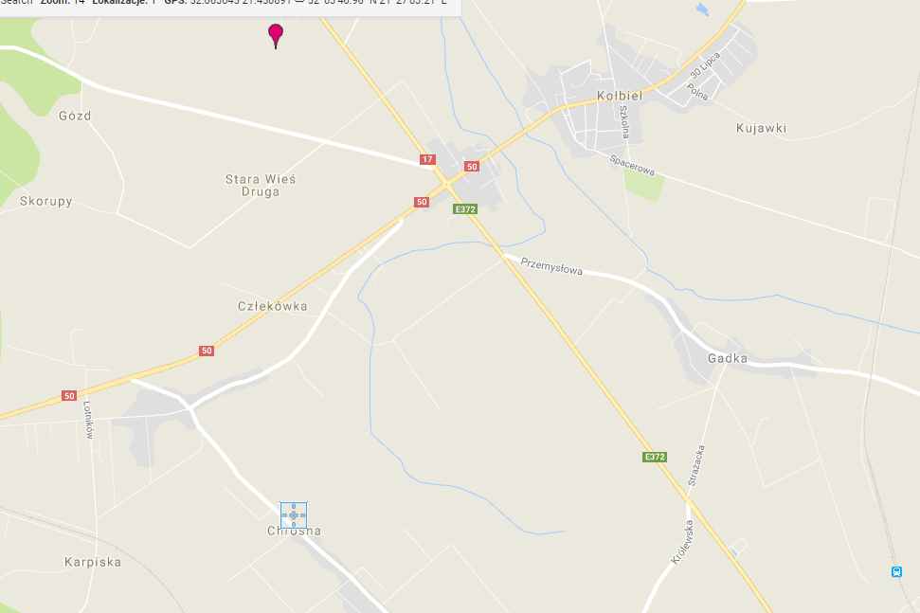Click the Przemysłowa street label

[x=551, y=266]
